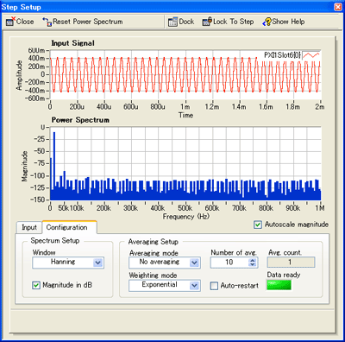Switch to the Input tab
345x342 pixels.
tap(29, 227)
